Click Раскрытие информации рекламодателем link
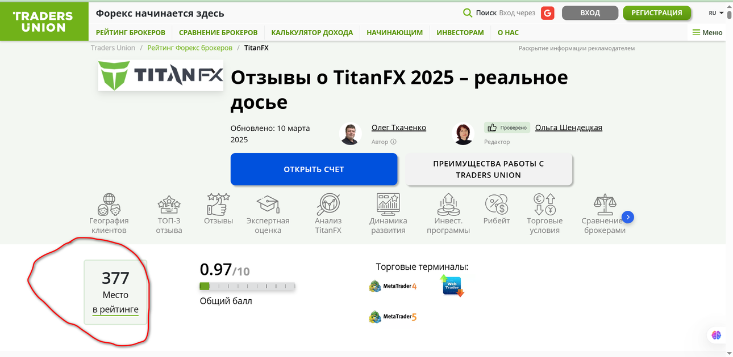 [x=577, y=48]
